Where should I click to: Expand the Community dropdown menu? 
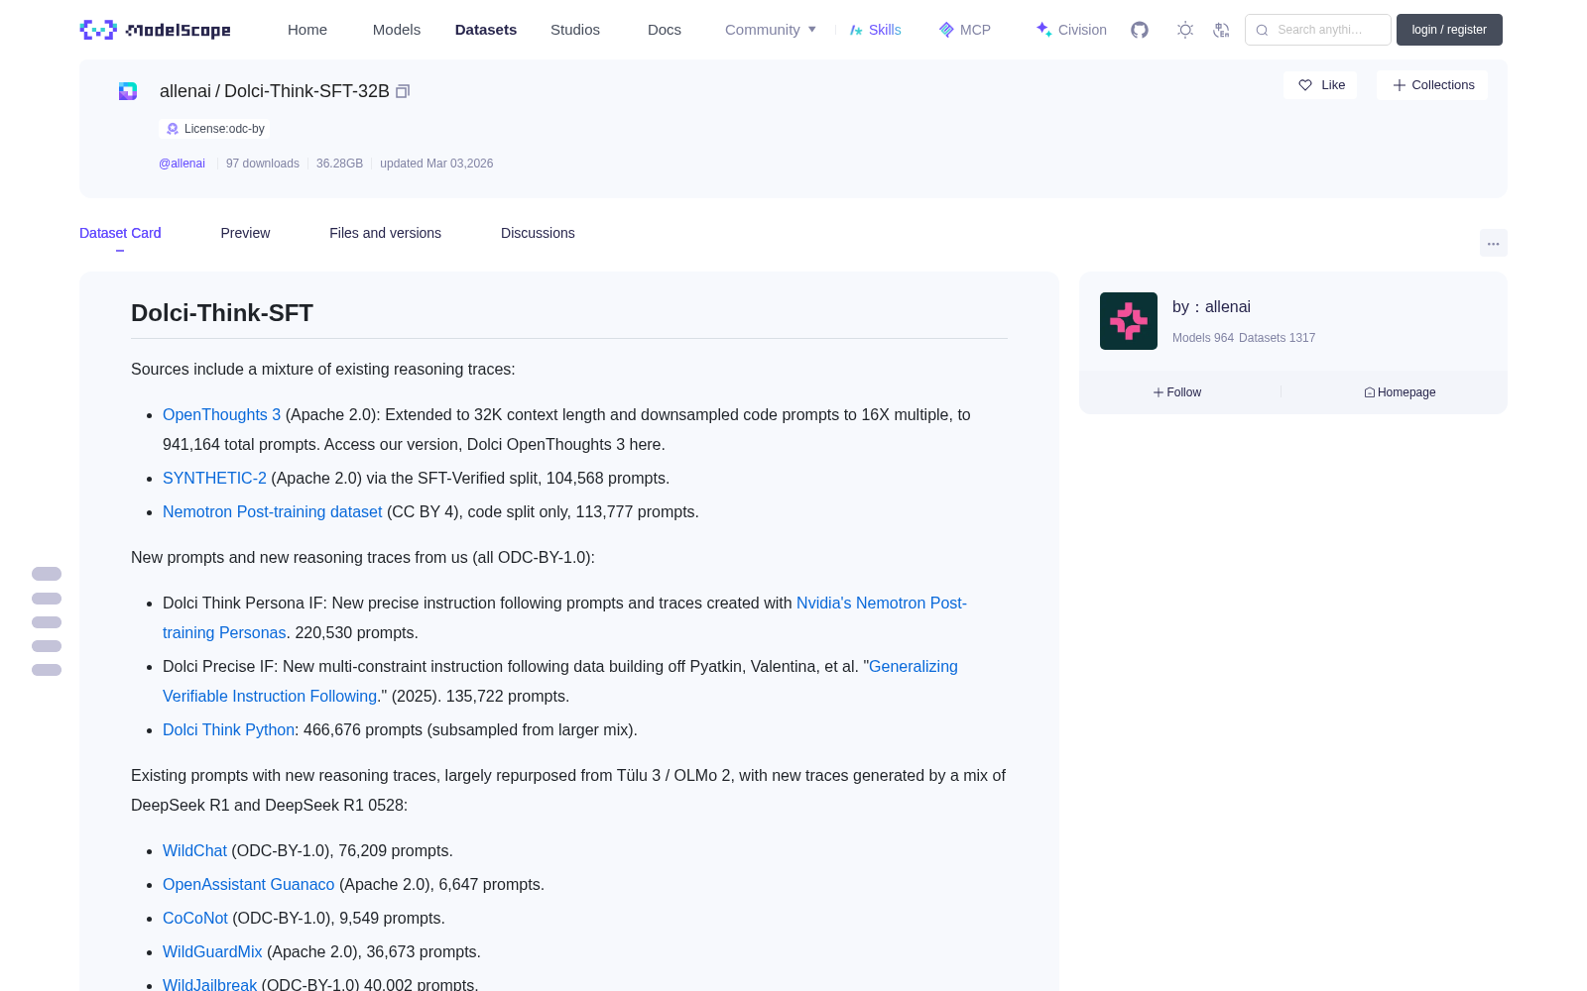click(771, 30)
